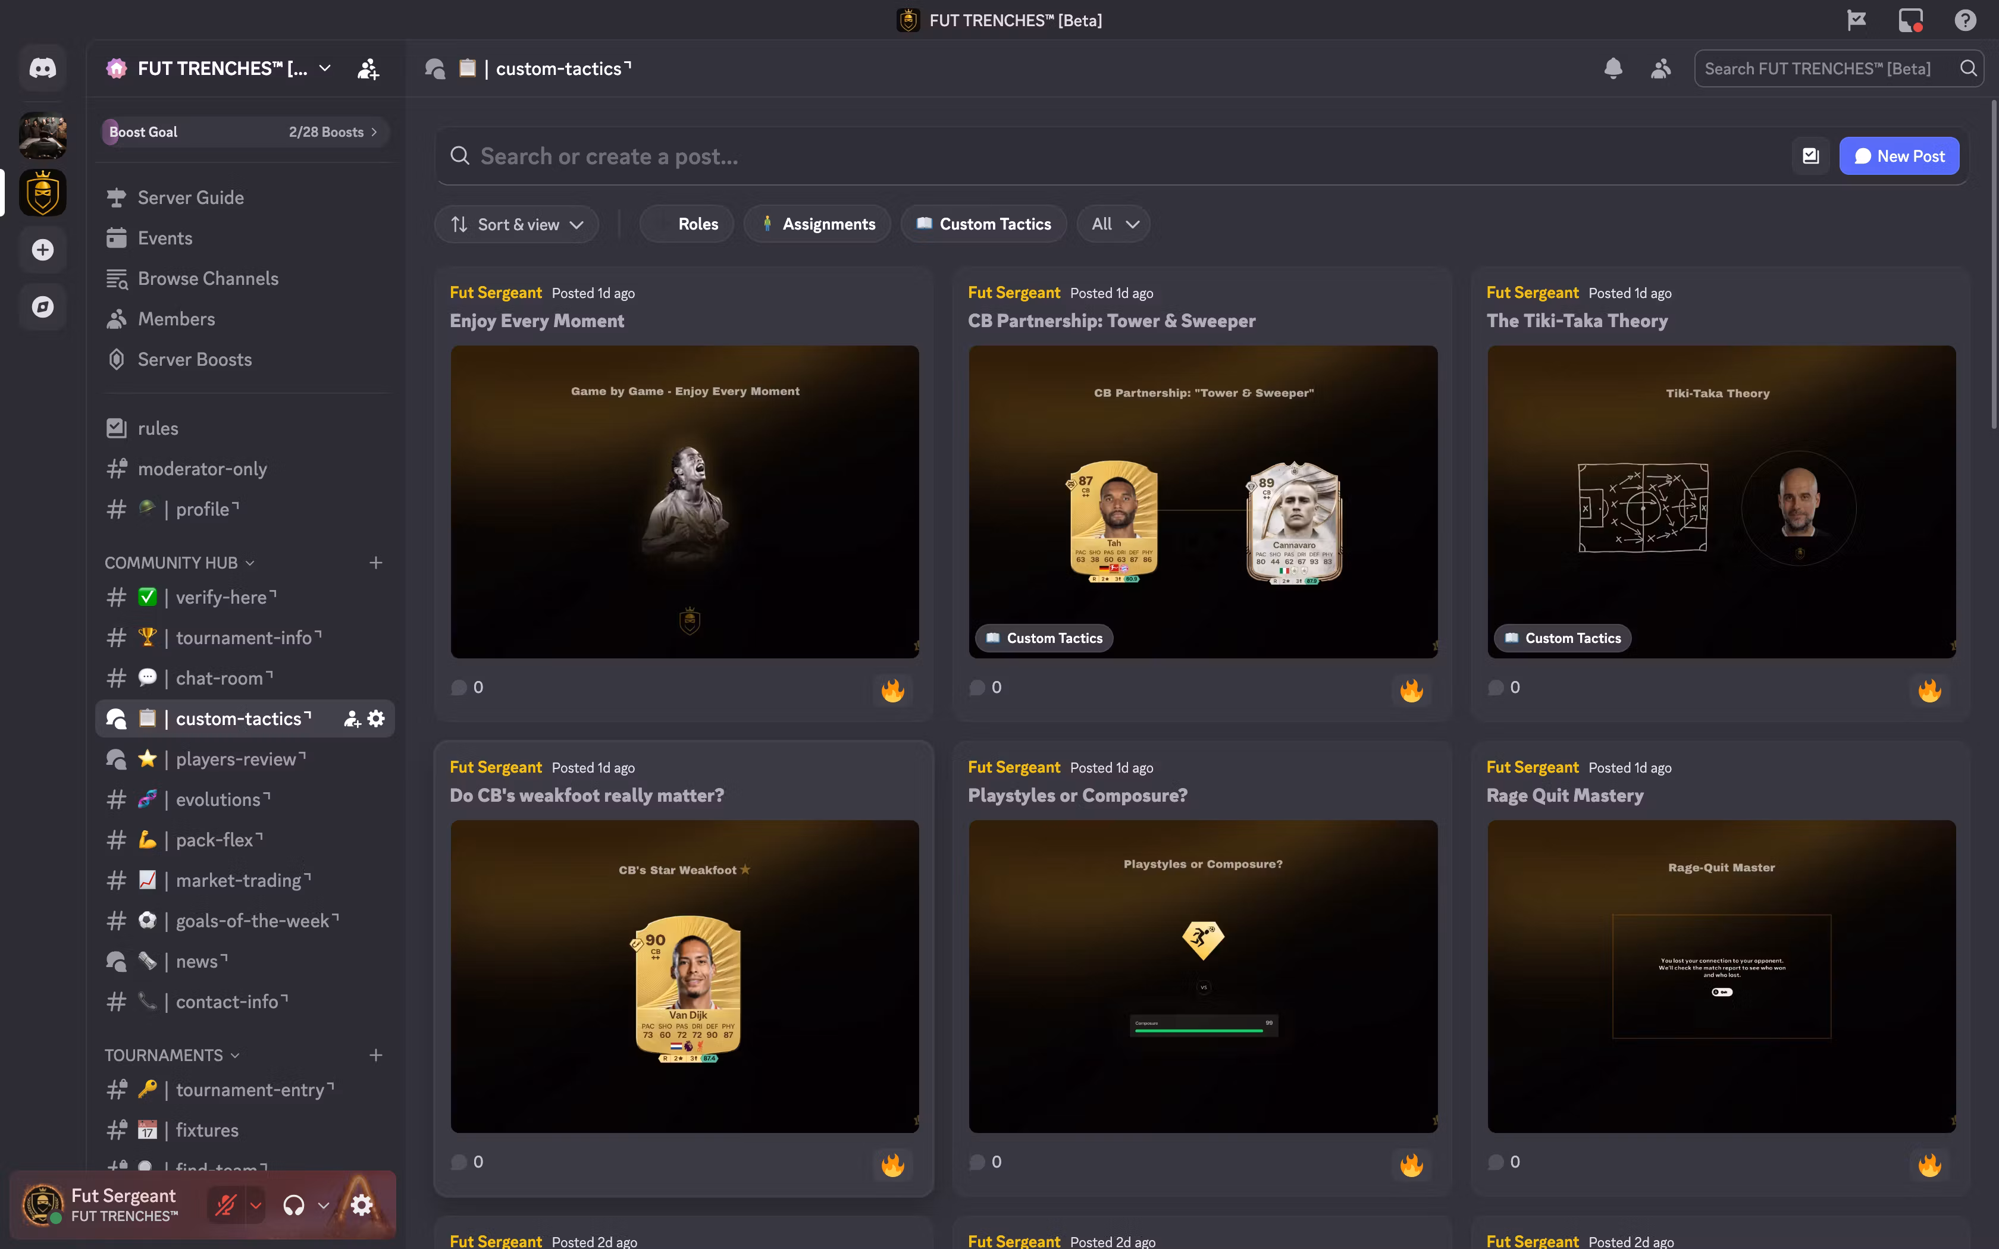Image resolution: width=1999 pixels, height=1249 pixels.
Task: Toggle headphone deafen
Action: (x=293, y=1205)
